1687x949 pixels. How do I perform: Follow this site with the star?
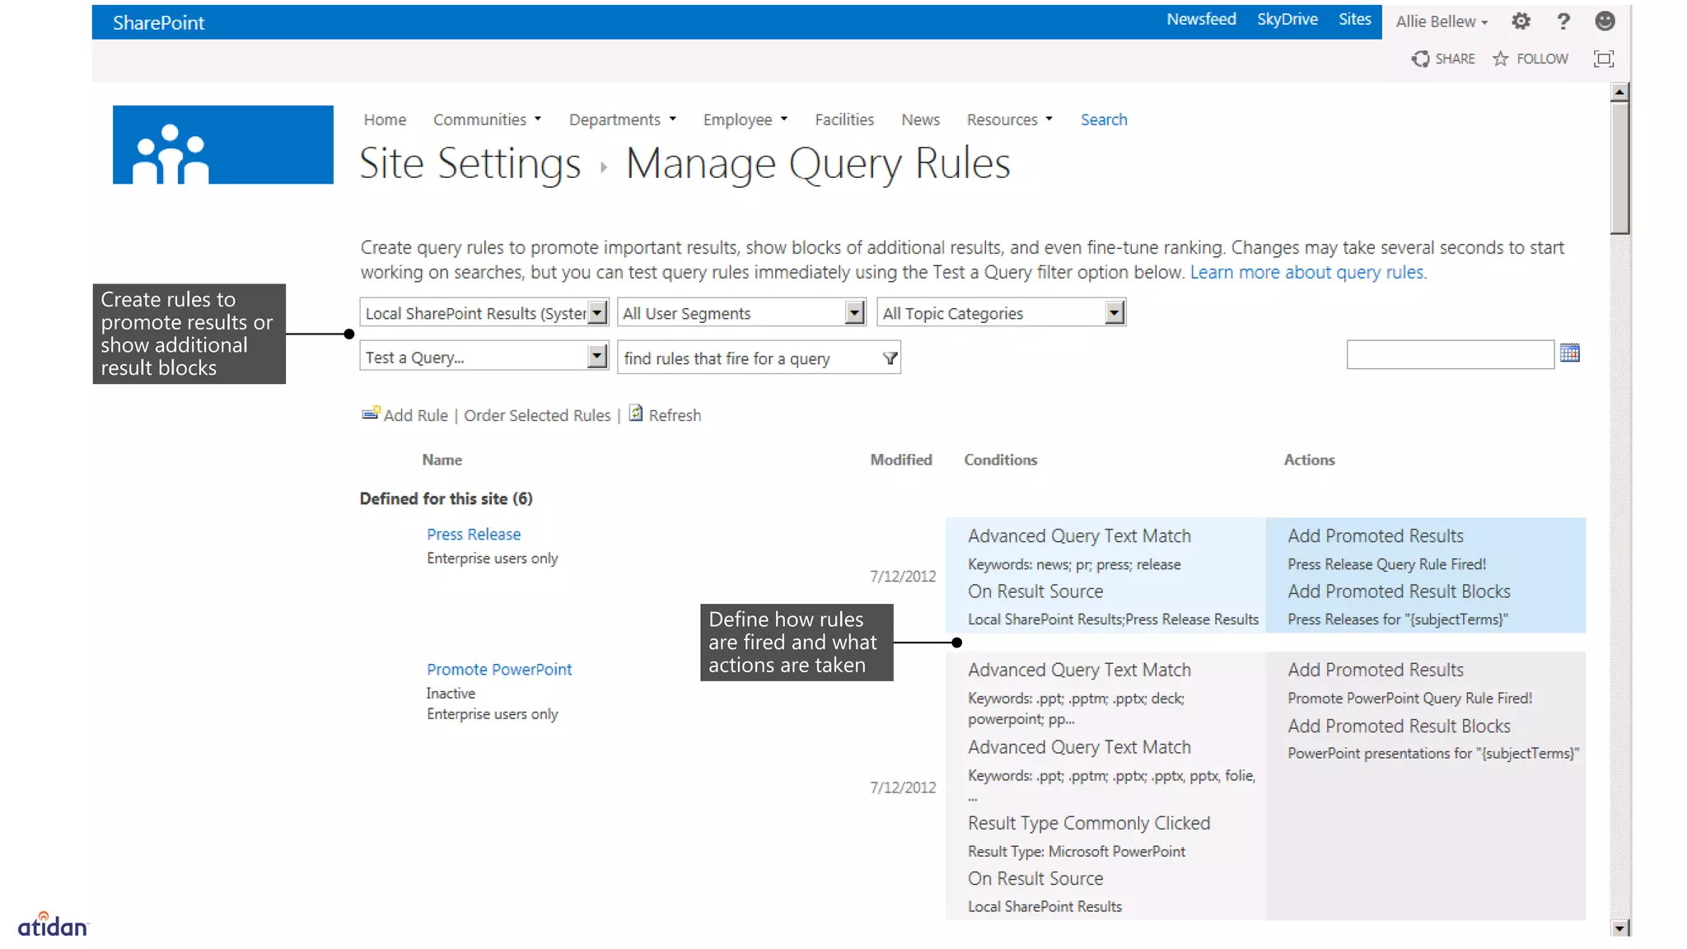[x=1530, y=58]
